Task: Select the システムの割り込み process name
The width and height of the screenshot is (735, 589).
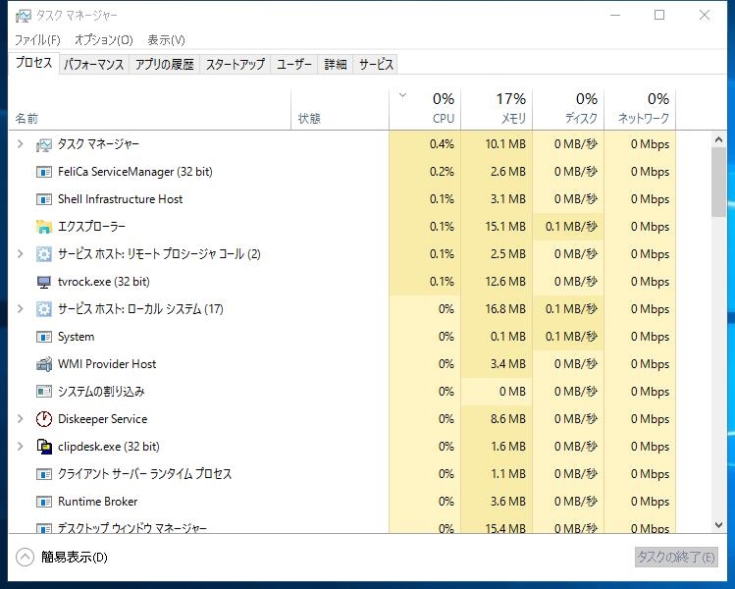Action: pyautogui.click(x=101, y=392)
